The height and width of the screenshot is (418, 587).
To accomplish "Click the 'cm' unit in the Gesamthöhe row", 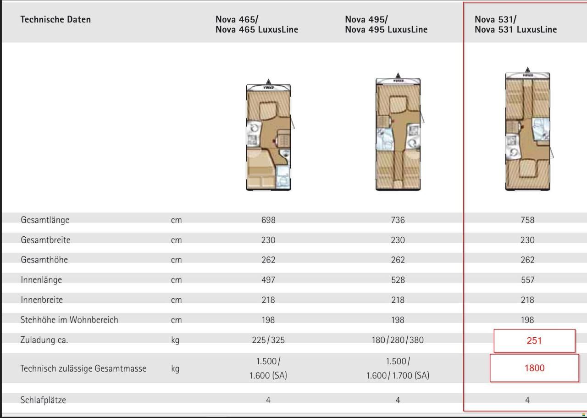I will click(177, 260).
